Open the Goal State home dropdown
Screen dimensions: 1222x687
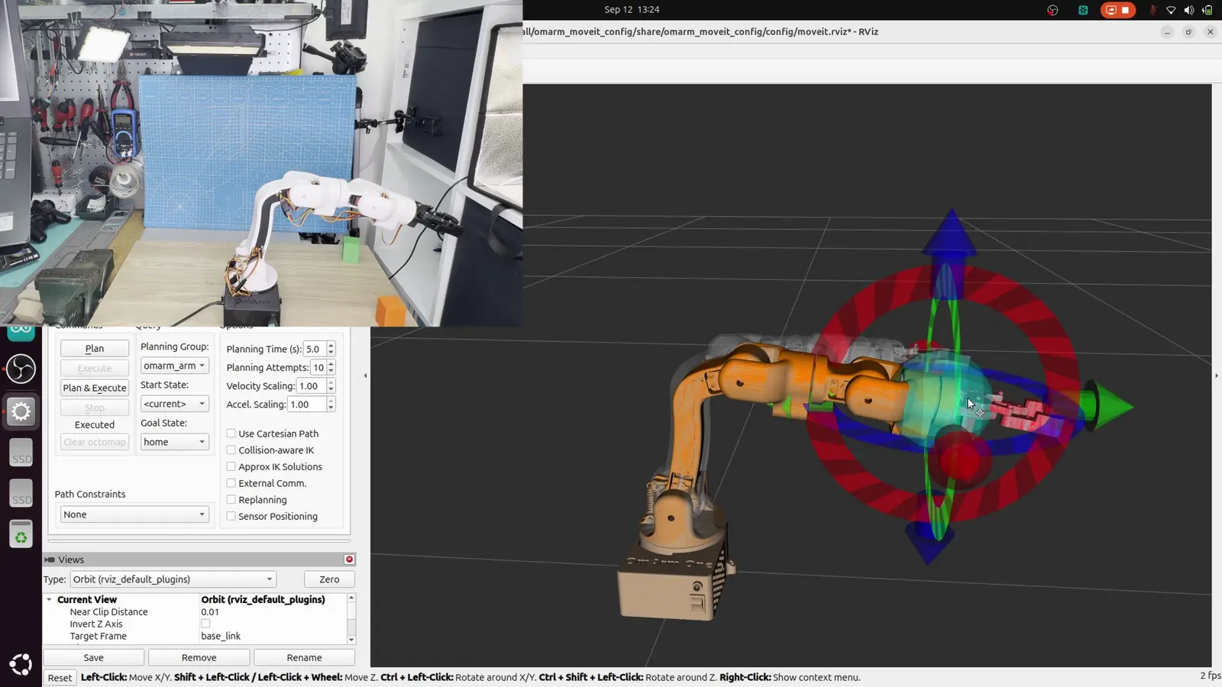(175, 442)
